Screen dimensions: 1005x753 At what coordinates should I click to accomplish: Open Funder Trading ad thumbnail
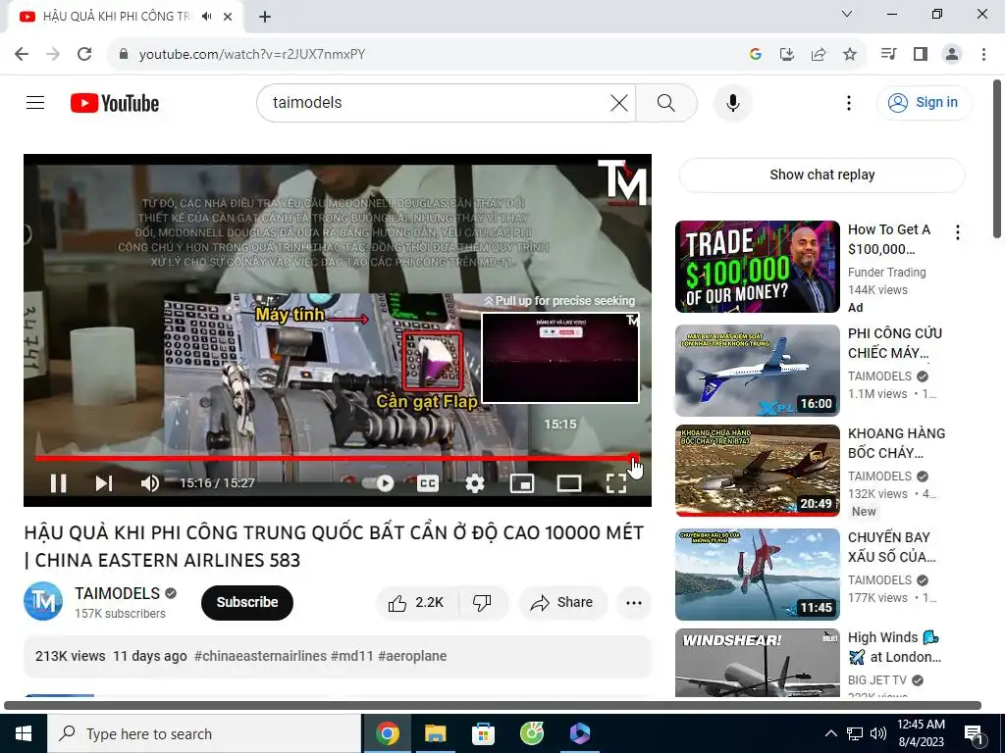[757, 267]
